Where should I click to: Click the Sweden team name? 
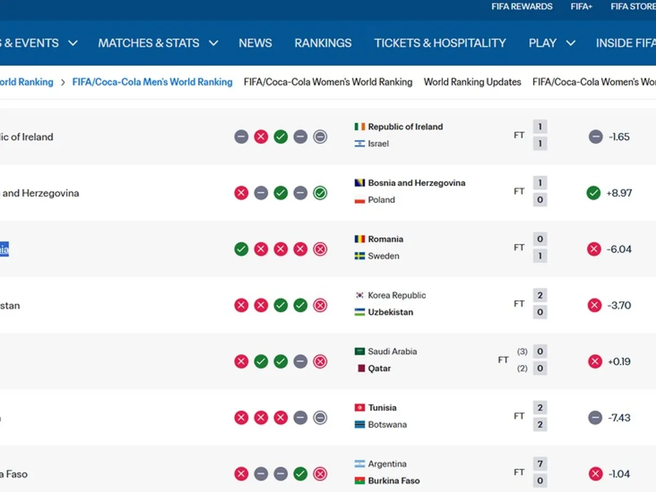point(384,256)
